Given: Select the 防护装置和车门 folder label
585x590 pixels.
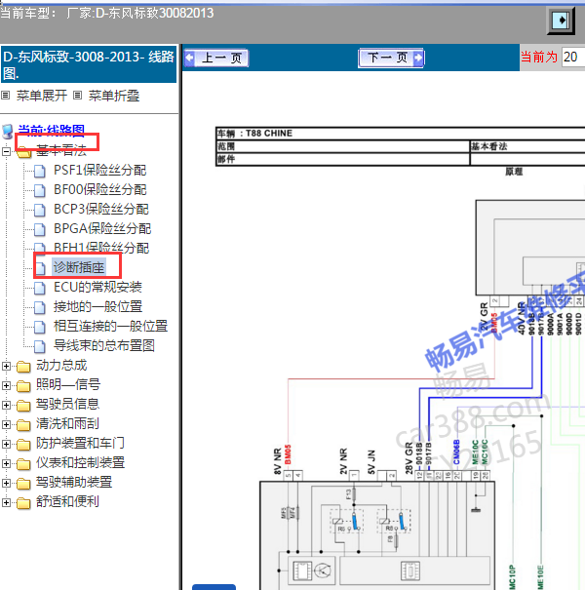Looking at the screenshot, I should (x=80, y=444).
